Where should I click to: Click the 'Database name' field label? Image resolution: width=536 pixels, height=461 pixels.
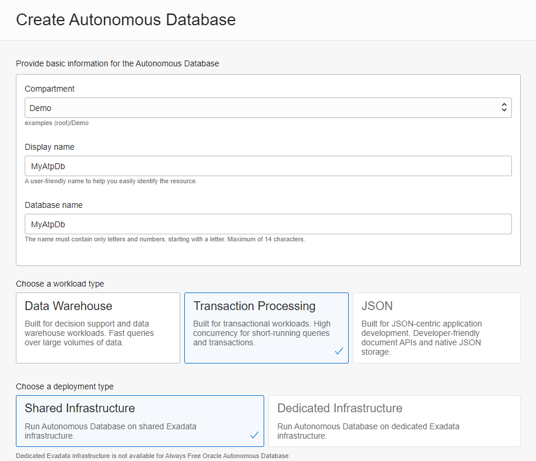pyautogui.click(x=53, y=205)
